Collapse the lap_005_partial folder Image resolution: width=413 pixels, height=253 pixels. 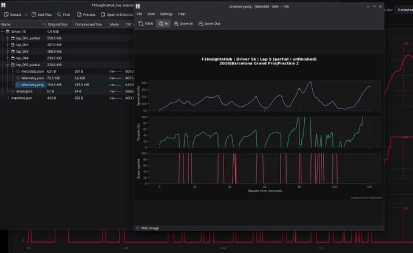pos(7,65)
